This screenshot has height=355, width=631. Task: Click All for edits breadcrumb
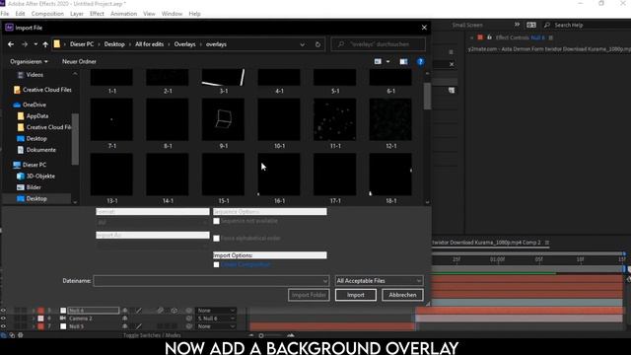coord(149,44)
